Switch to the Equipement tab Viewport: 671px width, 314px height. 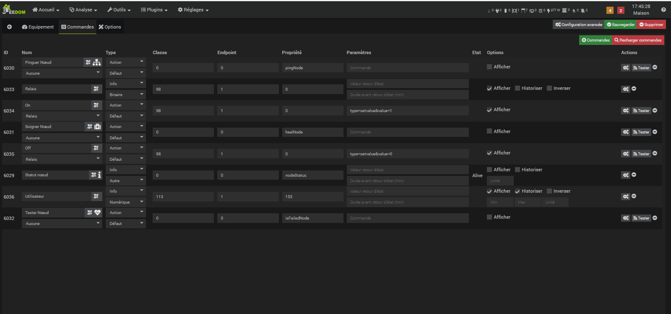[x=38, y=27]
